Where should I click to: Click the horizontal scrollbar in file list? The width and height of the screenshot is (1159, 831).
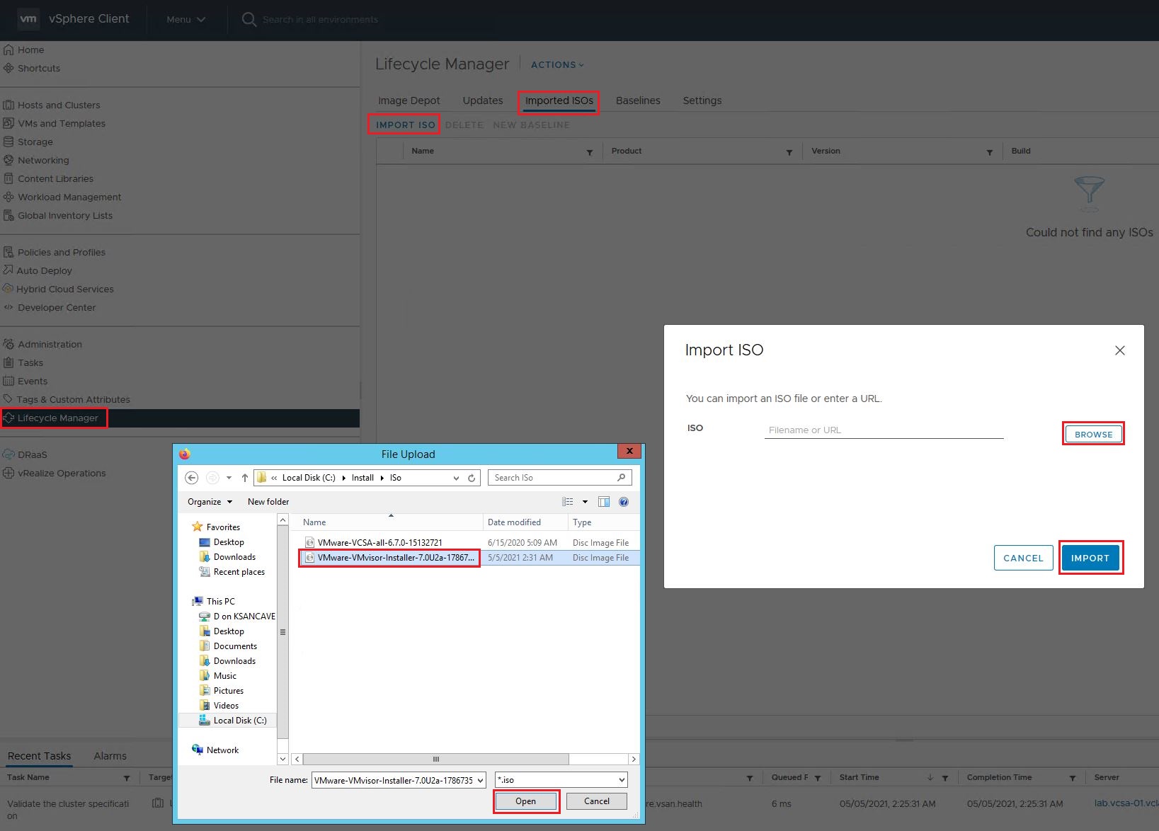tap(435, 759)
